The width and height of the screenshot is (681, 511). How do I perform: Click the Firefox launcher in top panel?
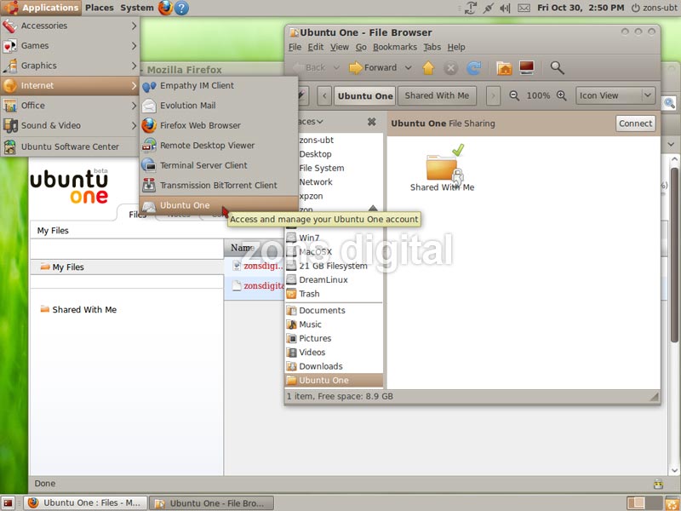(165, 8)
